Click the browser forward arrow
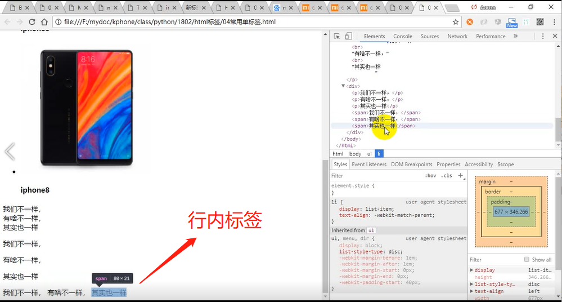The image size is (562, 302). click(x=20, y=22)
